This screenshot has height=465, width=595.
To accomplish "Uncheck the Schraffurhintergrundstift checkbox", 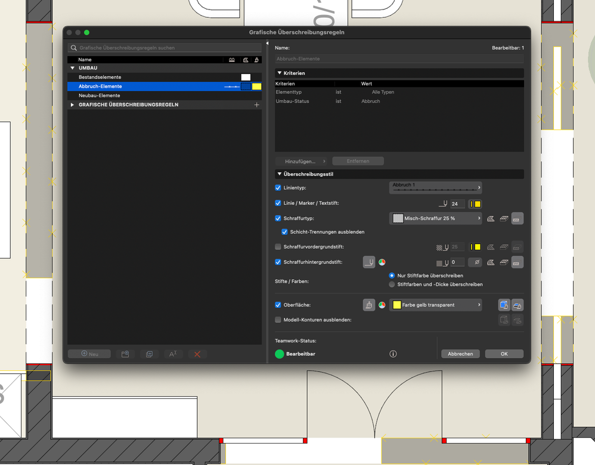I will [x=278, y=262].
